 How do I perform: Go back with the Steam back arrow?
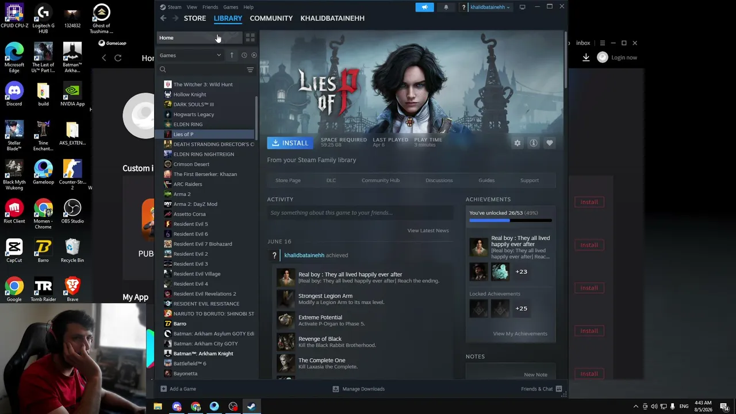click(x=163, y=18)
